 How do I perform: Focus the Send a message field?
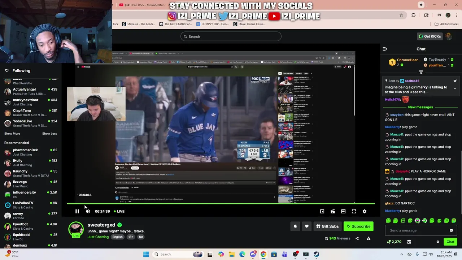(420, 230)
